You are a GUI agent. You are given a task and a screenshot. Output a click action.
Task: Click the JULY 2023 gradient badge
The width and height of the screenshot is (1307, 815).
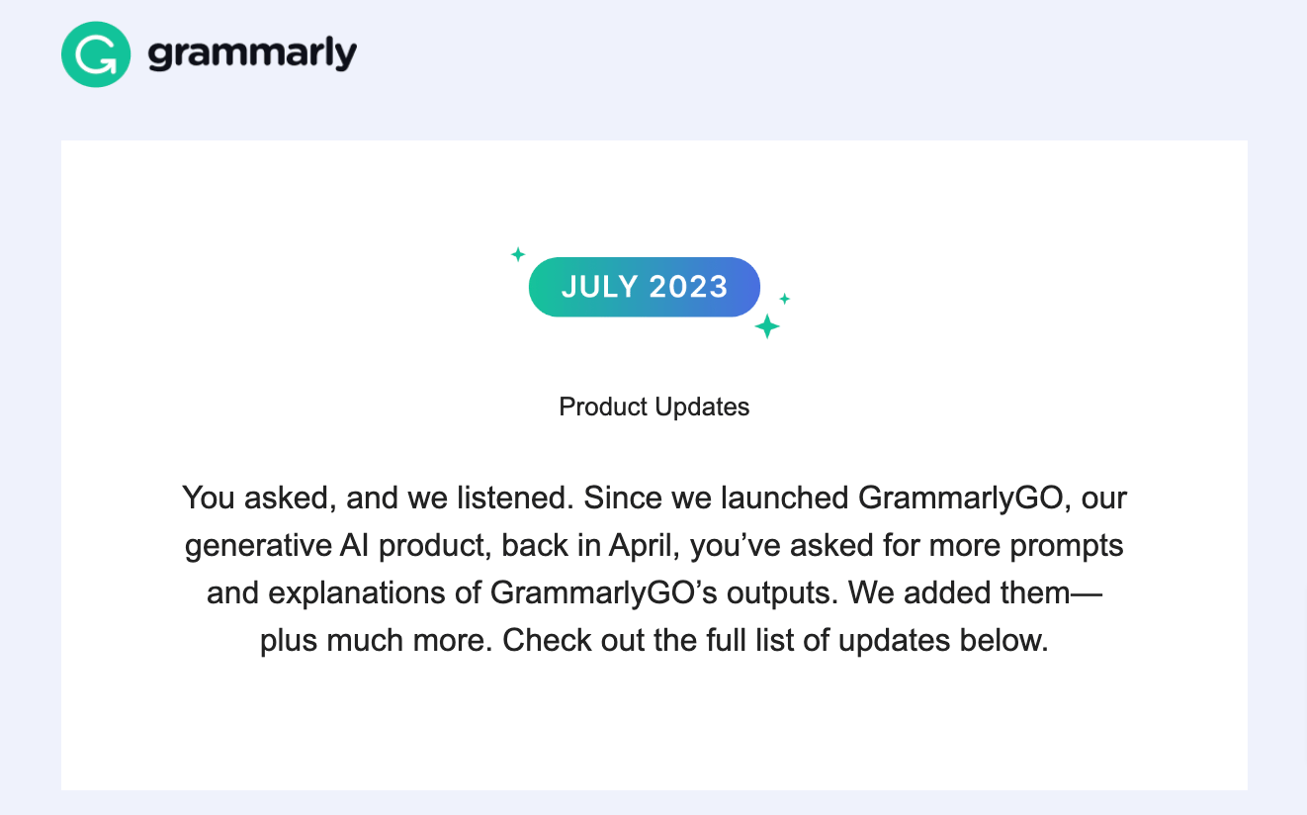pos(644,287)
